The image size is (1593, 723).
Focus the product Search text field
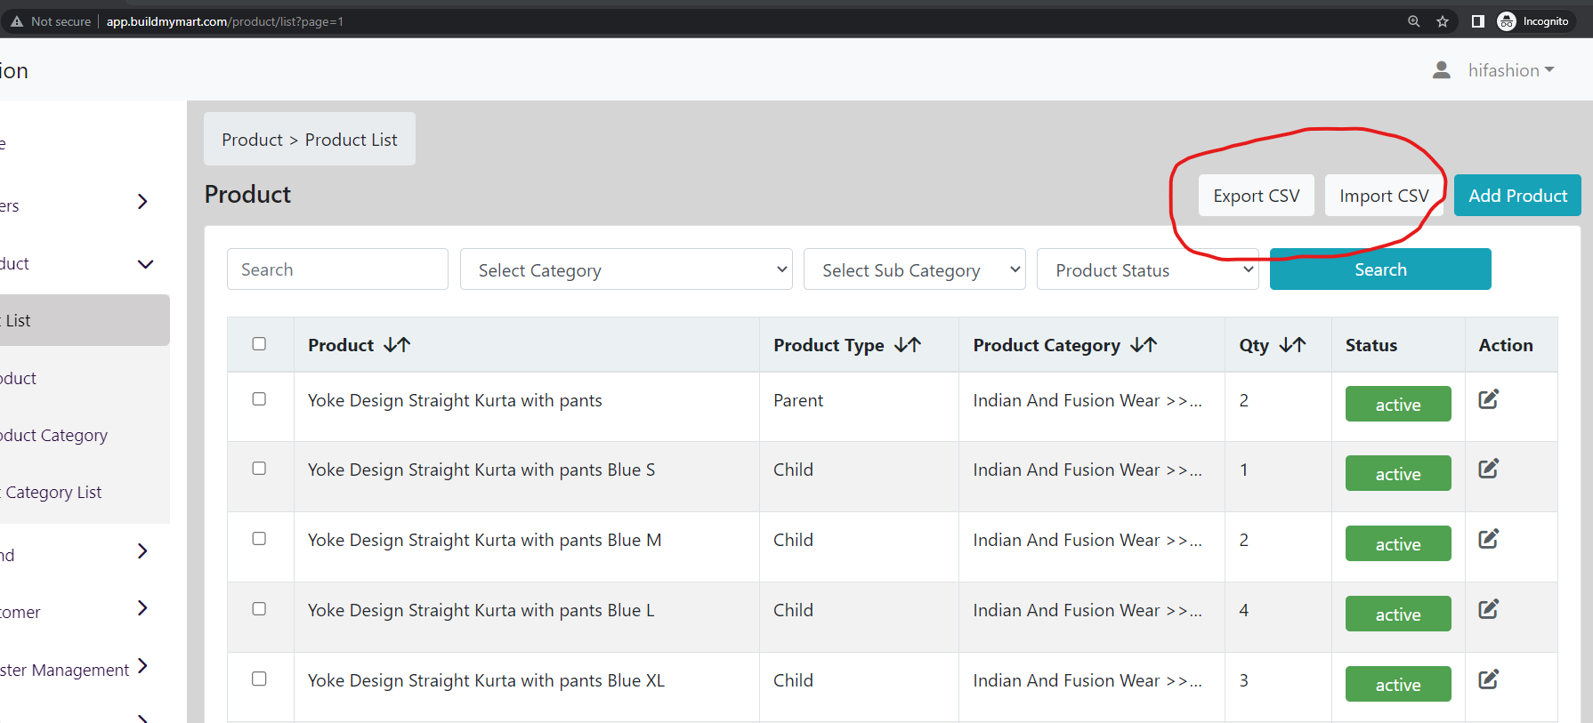(337, 269)
